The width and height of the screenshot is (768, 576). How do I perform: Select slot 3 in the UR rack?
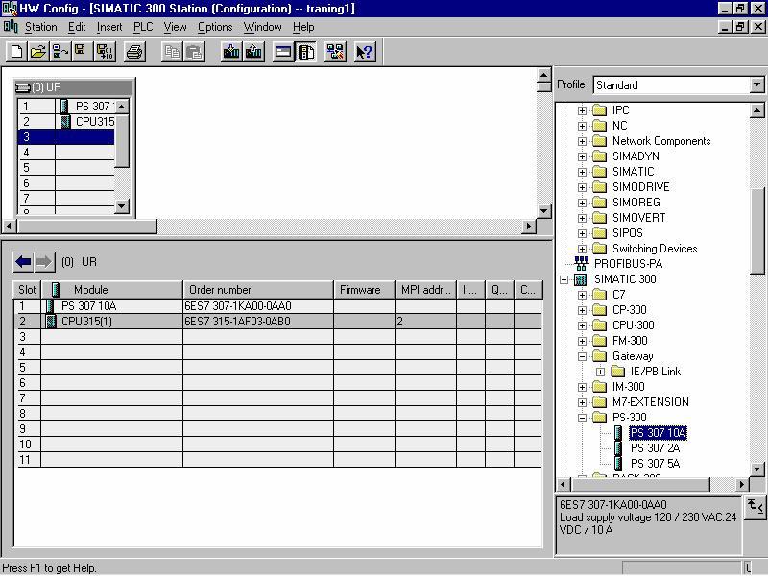pos(66,136)
